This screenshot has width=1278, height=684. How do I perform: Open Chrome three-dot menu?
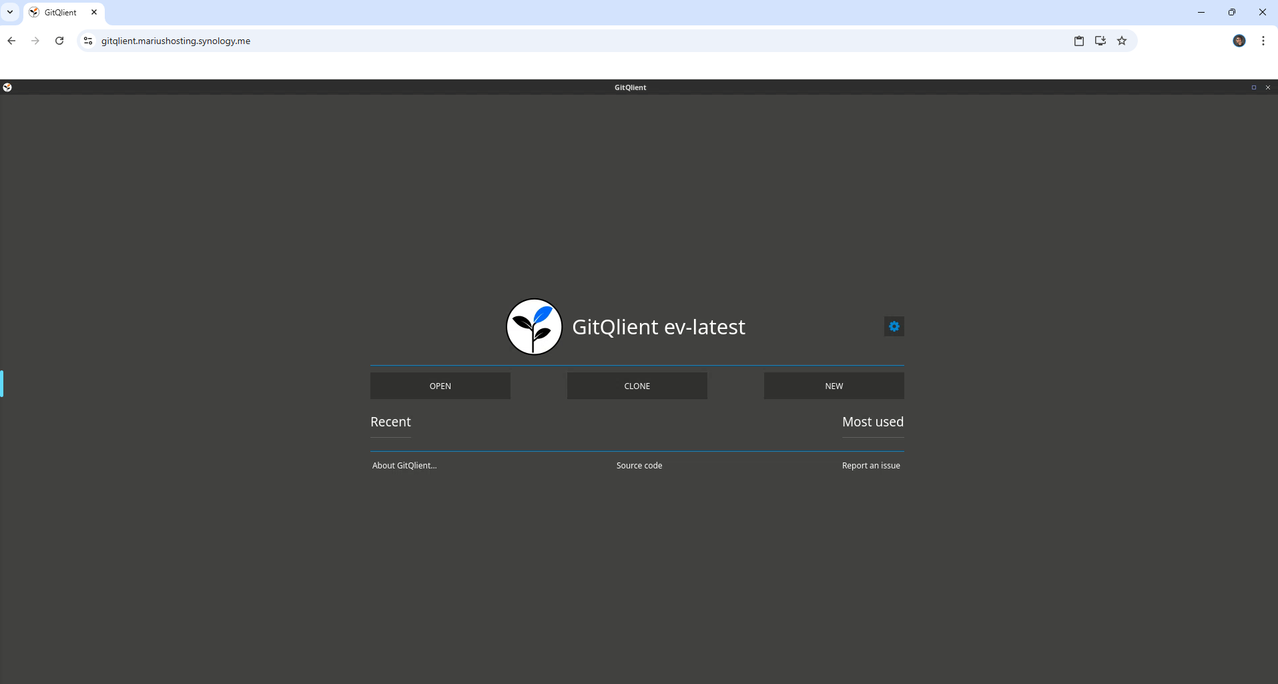(1263, 41)
